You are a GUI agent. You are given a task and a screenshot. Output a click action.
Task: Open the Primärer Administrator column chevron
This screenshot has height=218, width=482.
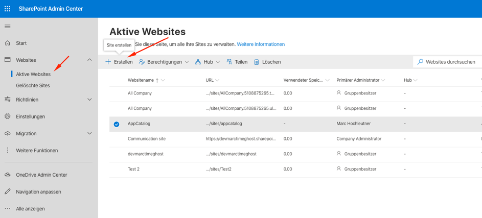click(x=383, y=80)
